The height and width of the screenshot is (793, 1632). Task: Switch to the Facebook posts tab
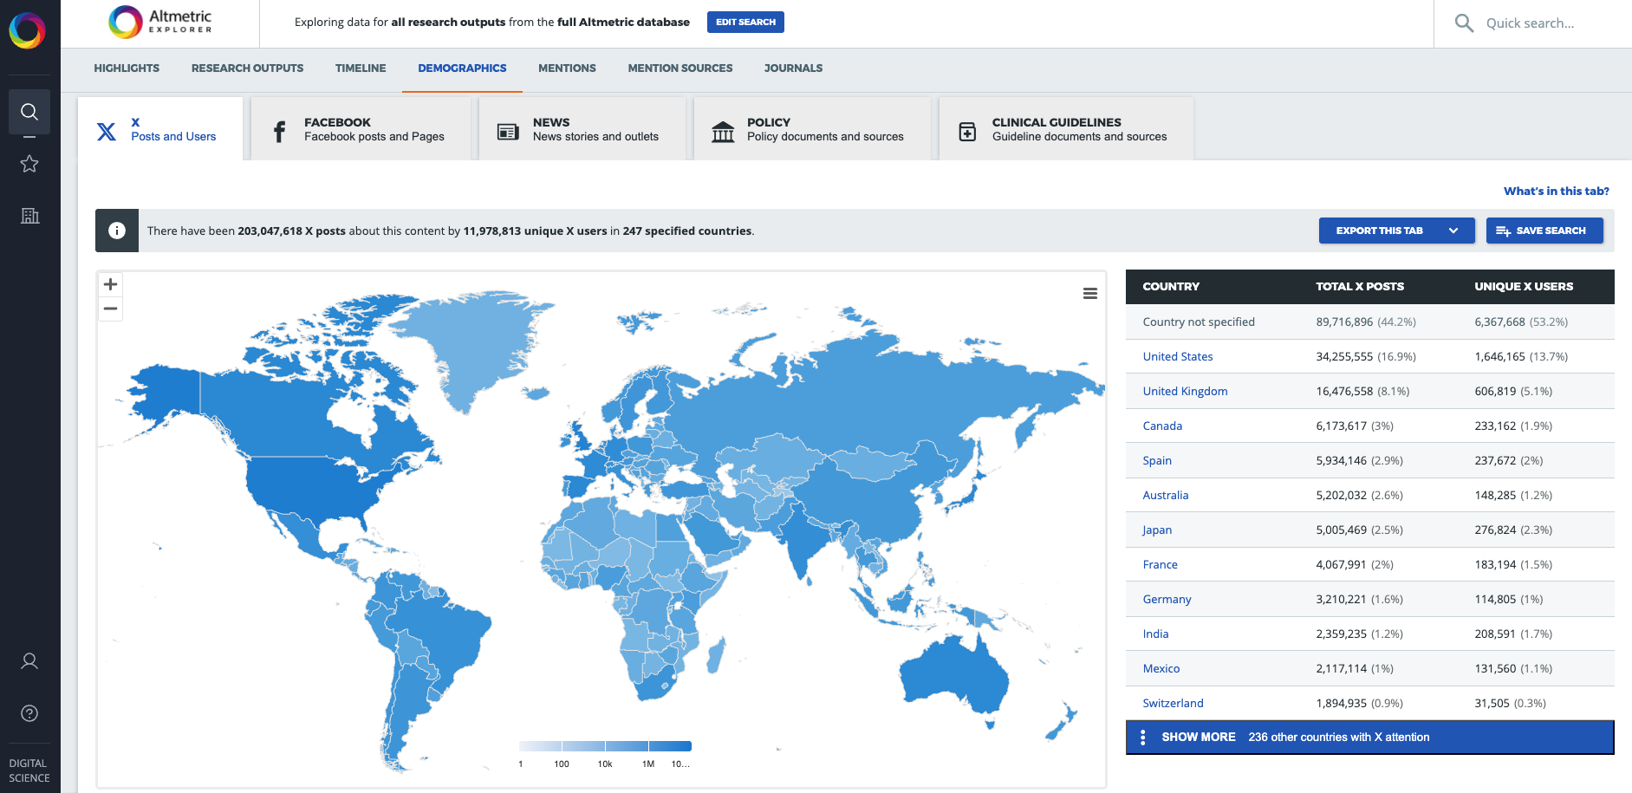(361, 128)
